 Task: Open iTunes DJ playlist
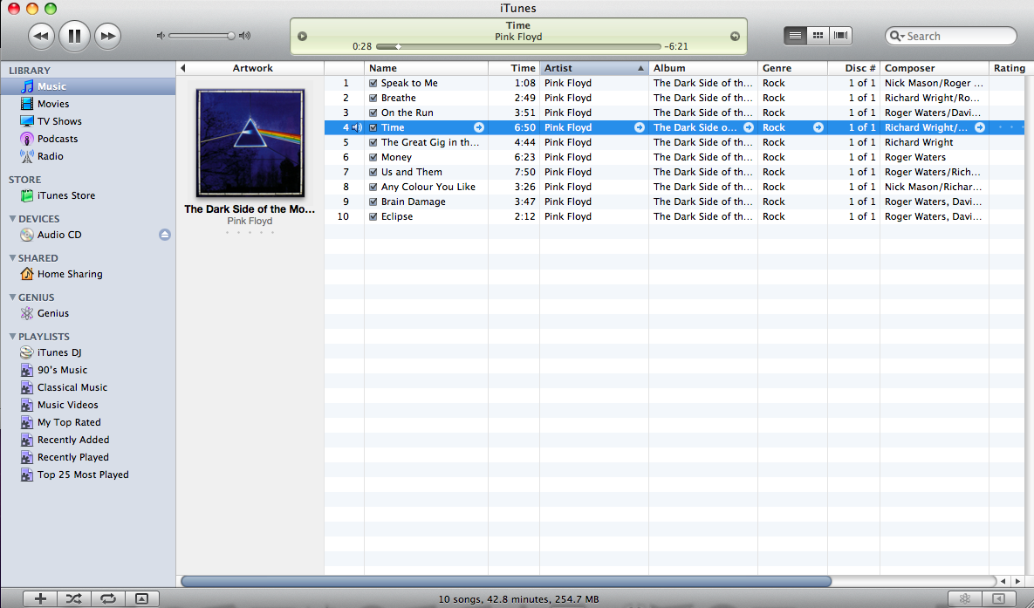pyautogui.click(x=59, y=352)
